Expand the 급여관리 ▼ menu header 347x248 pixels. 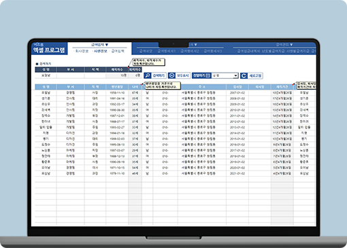(284, 45)
